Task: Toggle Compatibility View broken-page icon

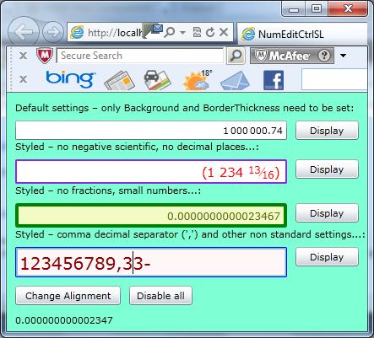Action: (x=197, y=32)
